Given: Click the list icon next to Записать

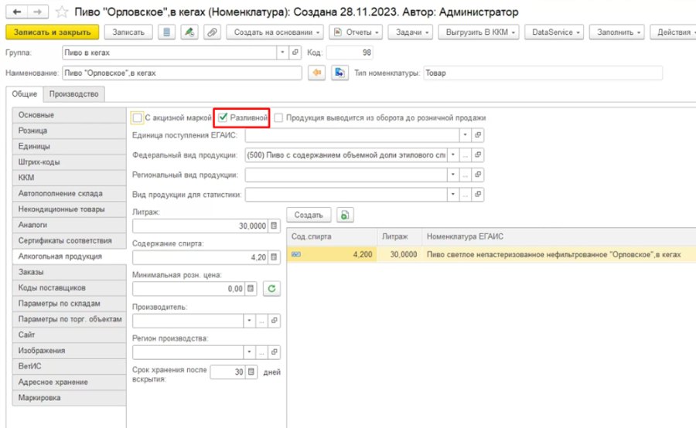Looking at the screenshot, I should pos(166,32).
